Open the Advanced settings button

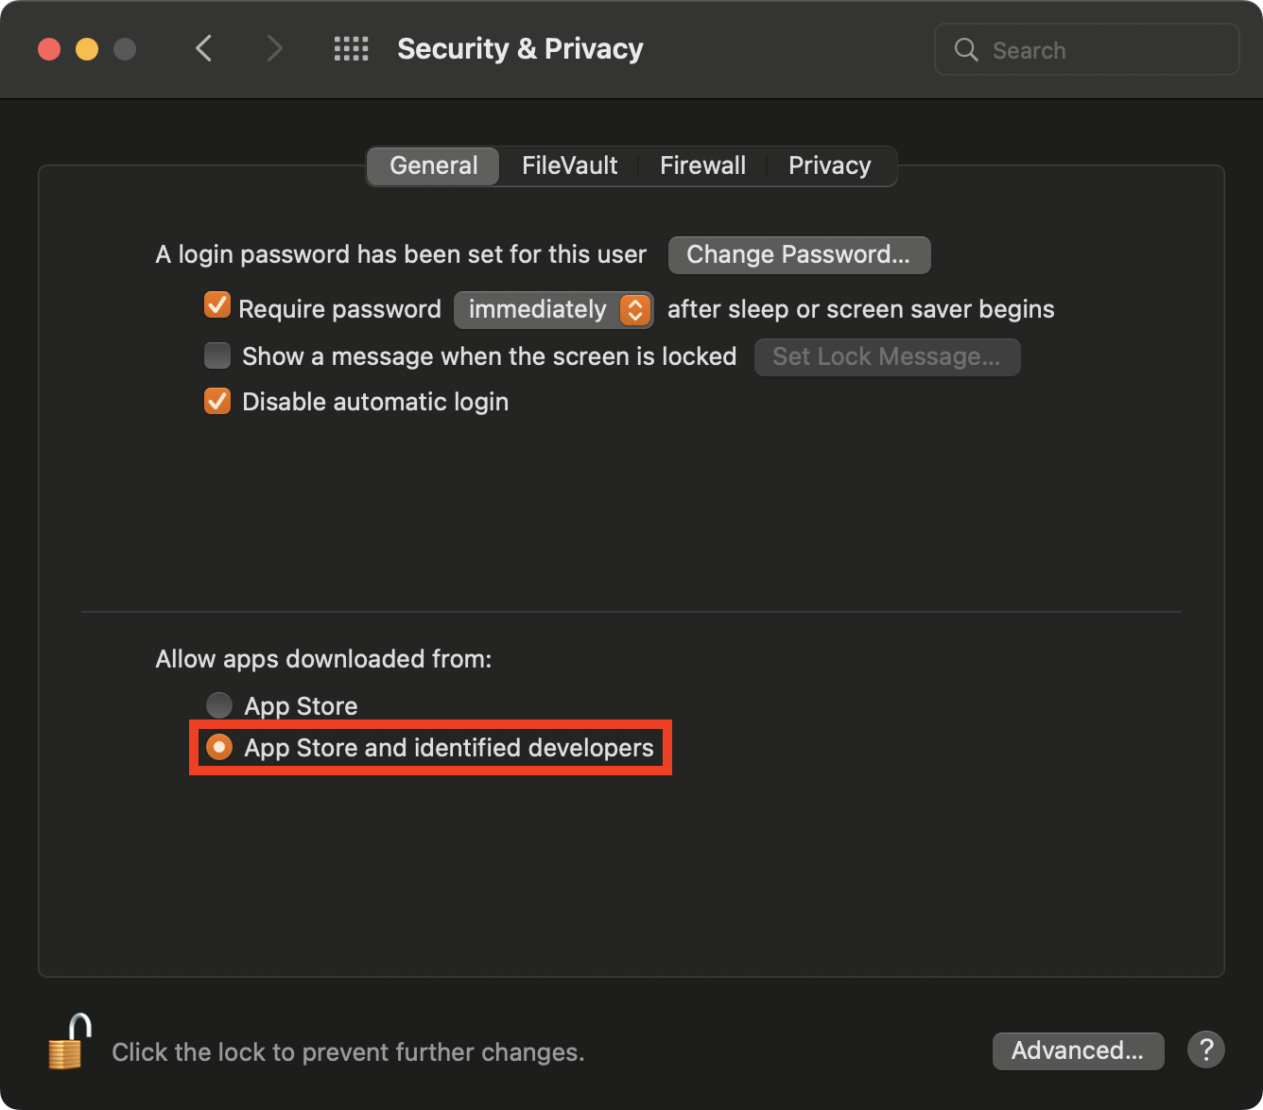[1078, 1050]
